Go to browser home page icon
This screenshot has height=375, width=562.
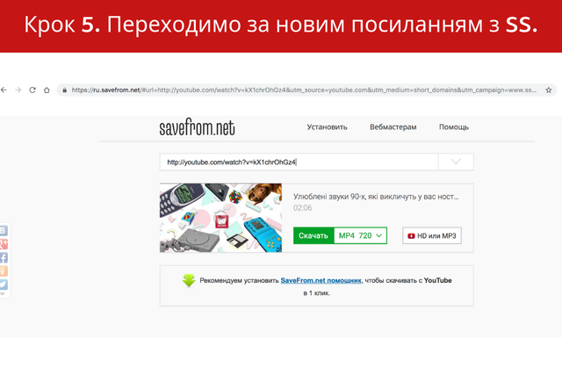(47, 90)
